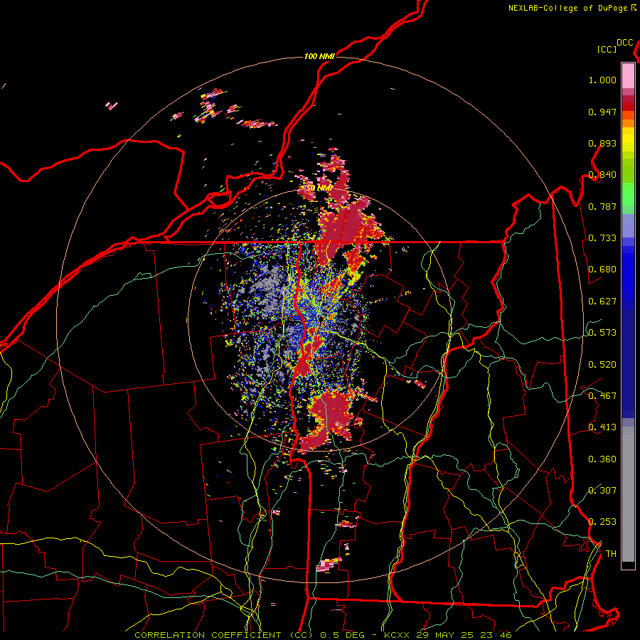Click the [CC] legend unit label
Image resolution: width=640 pixels, height=640 pixels.
pyautogui.click(x=607, y=49)
